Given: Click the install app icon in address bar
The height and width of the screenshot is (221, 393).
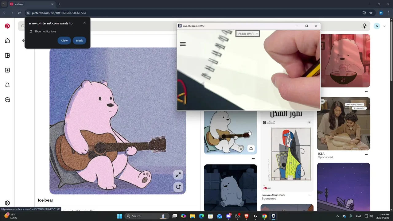Looking at the screenshot, I should tap(364, 13).
